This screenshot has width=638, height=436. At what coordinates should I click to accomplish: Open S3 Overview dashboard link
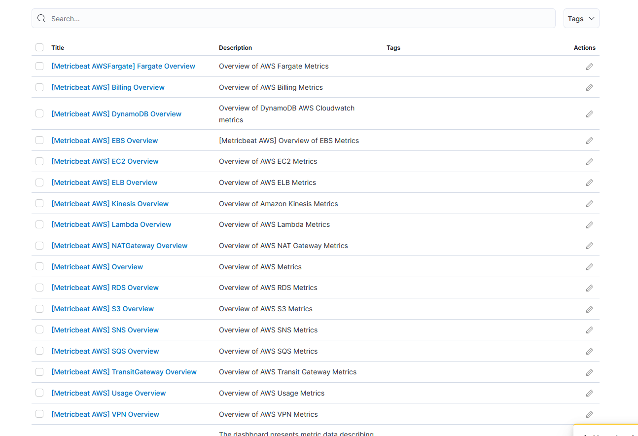click(103, 309)
